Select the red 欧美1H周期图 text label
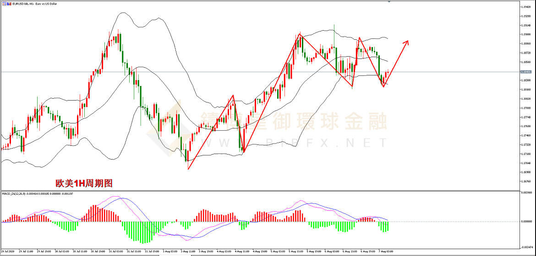Image resolution: width=536 pixels, height=256 pixels. tap(84, 183)
